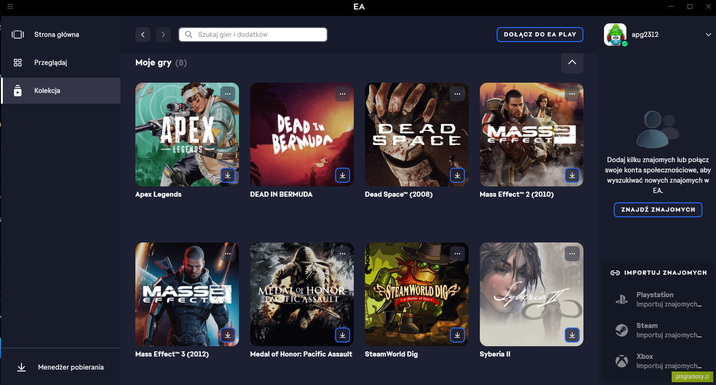Image resolution: width=716 pixels, height=385 pixels.
Task: Expand the apg2312 account dropdown
Action: [x=708, y=35]
